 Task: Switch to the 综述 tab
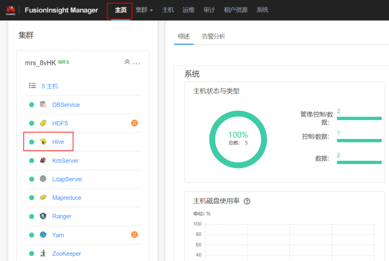pyautogui.click(x=184, y=37)
